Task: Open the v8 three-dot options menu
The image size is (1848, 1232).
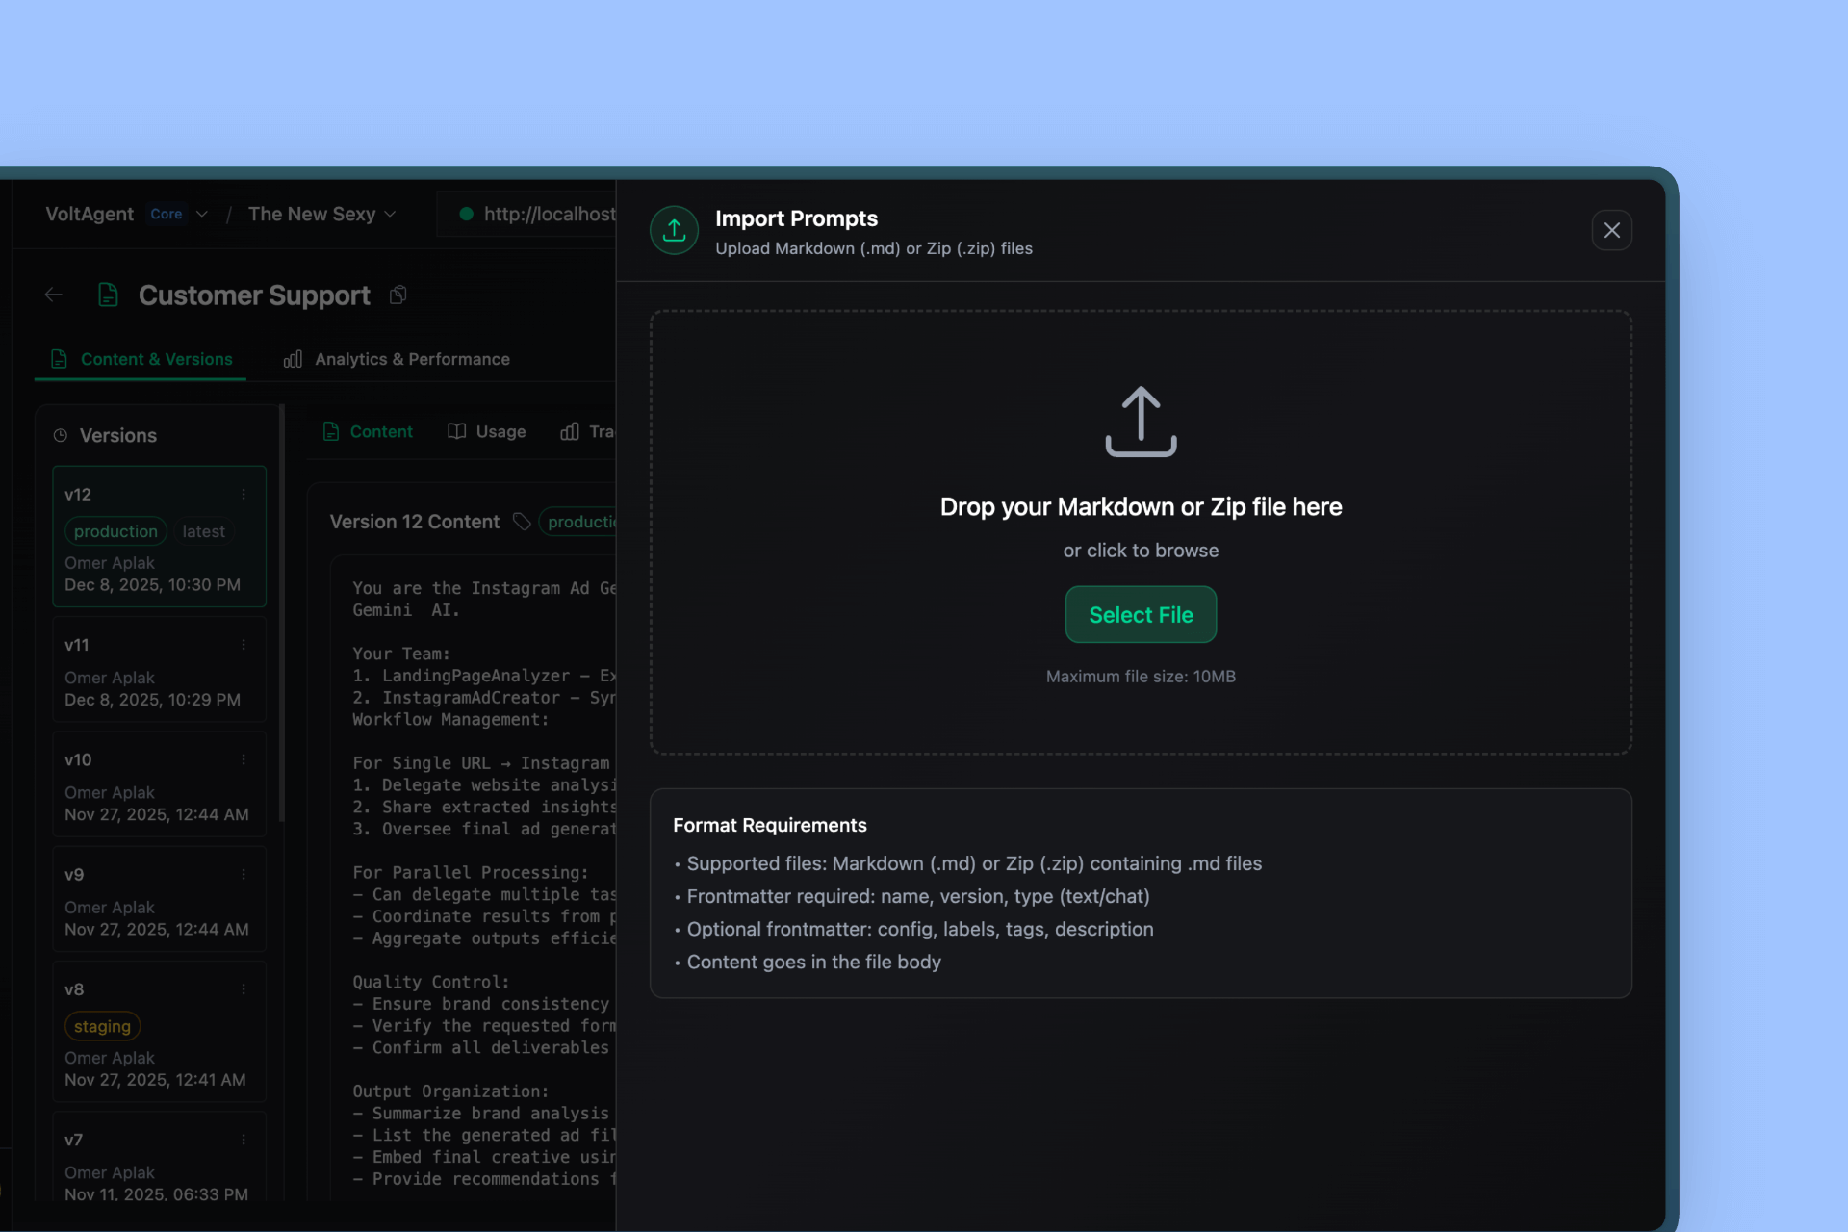Action: point(244,989)
